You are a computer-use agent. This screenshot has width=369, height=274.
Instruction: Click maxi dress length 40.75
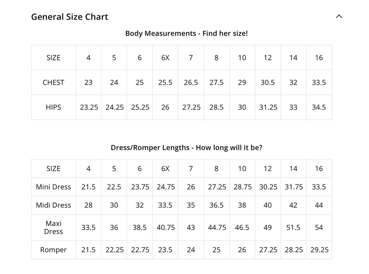point(166,227)
